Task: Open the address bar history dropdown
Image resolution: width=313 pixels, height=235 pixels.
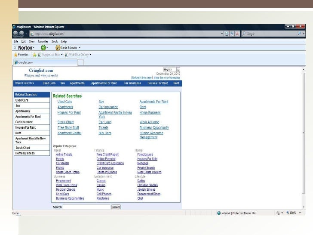Action: click(222, 34)
